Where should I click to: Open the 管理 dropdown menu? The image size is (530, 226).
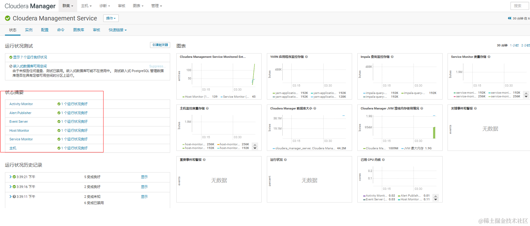157,6
